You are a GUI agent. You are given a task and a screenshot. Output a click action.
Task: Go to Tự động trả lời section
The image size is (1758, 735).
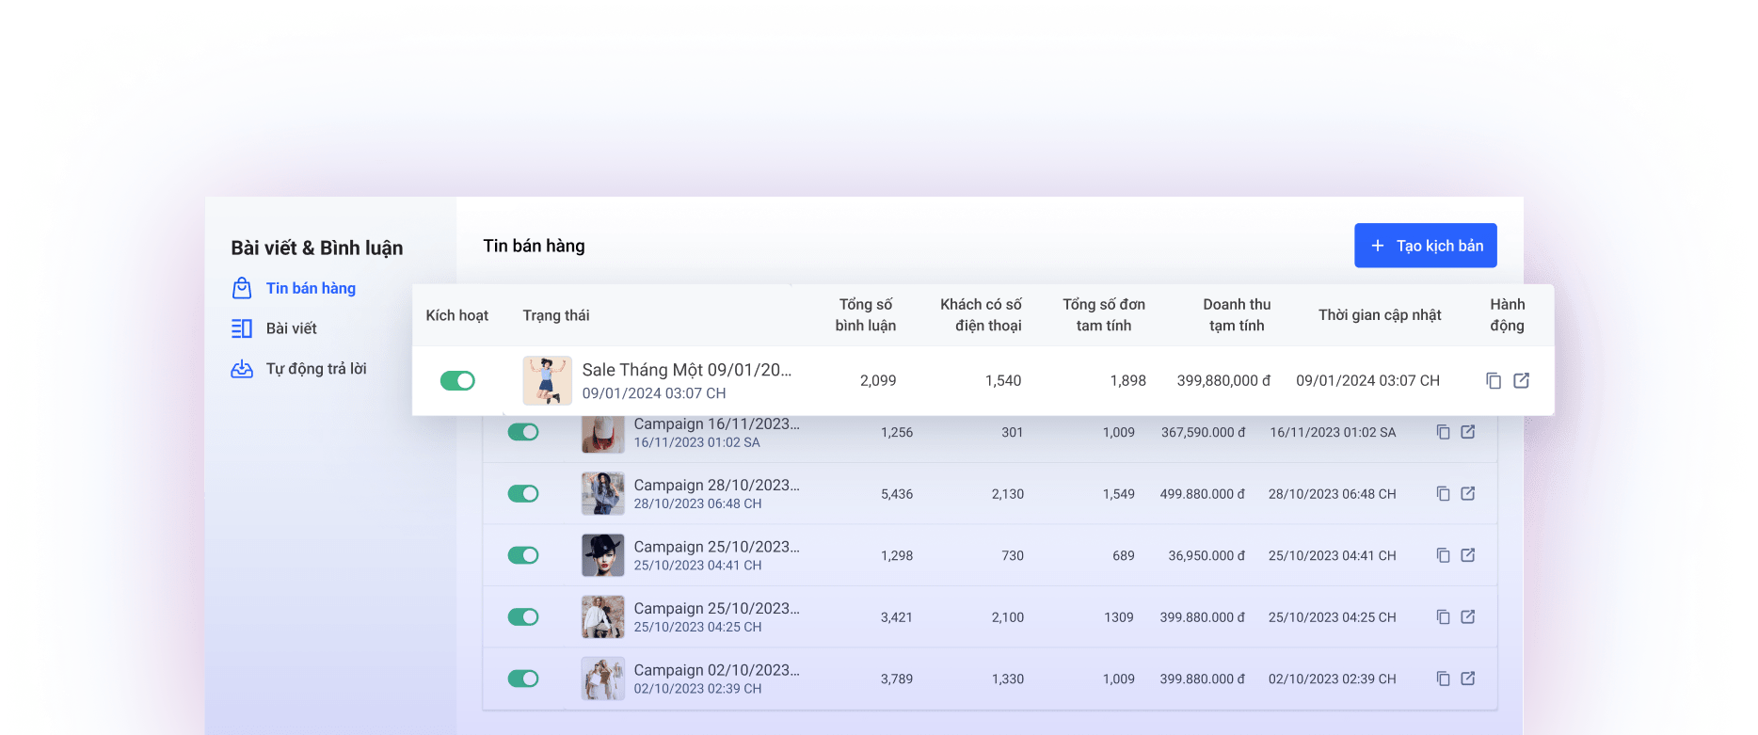point(315,369)
